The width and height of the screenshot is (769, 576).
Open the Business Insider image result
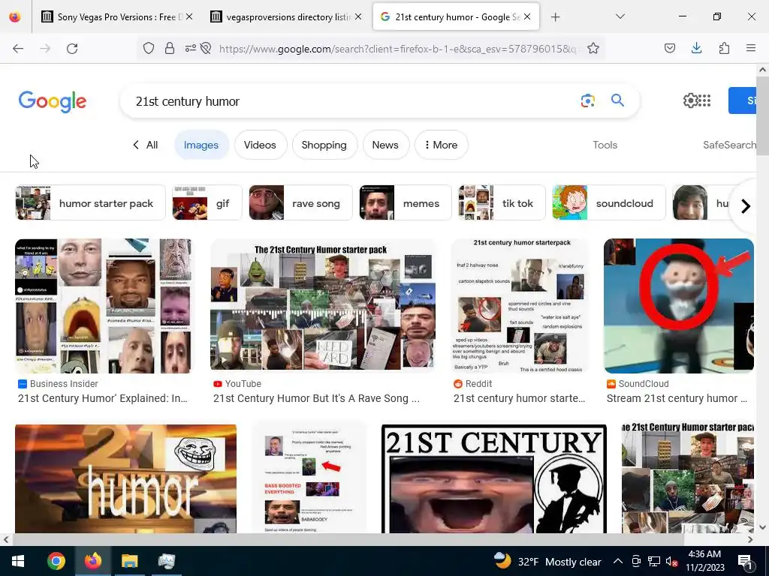tap(104, 306)
